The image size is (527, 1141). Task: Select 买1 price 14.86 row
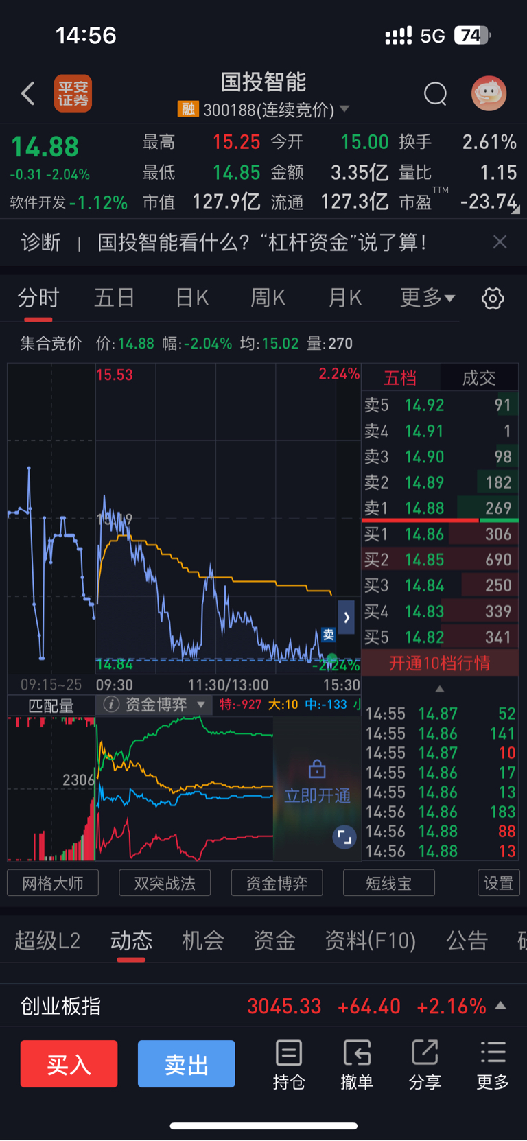(x=440, y=534)
